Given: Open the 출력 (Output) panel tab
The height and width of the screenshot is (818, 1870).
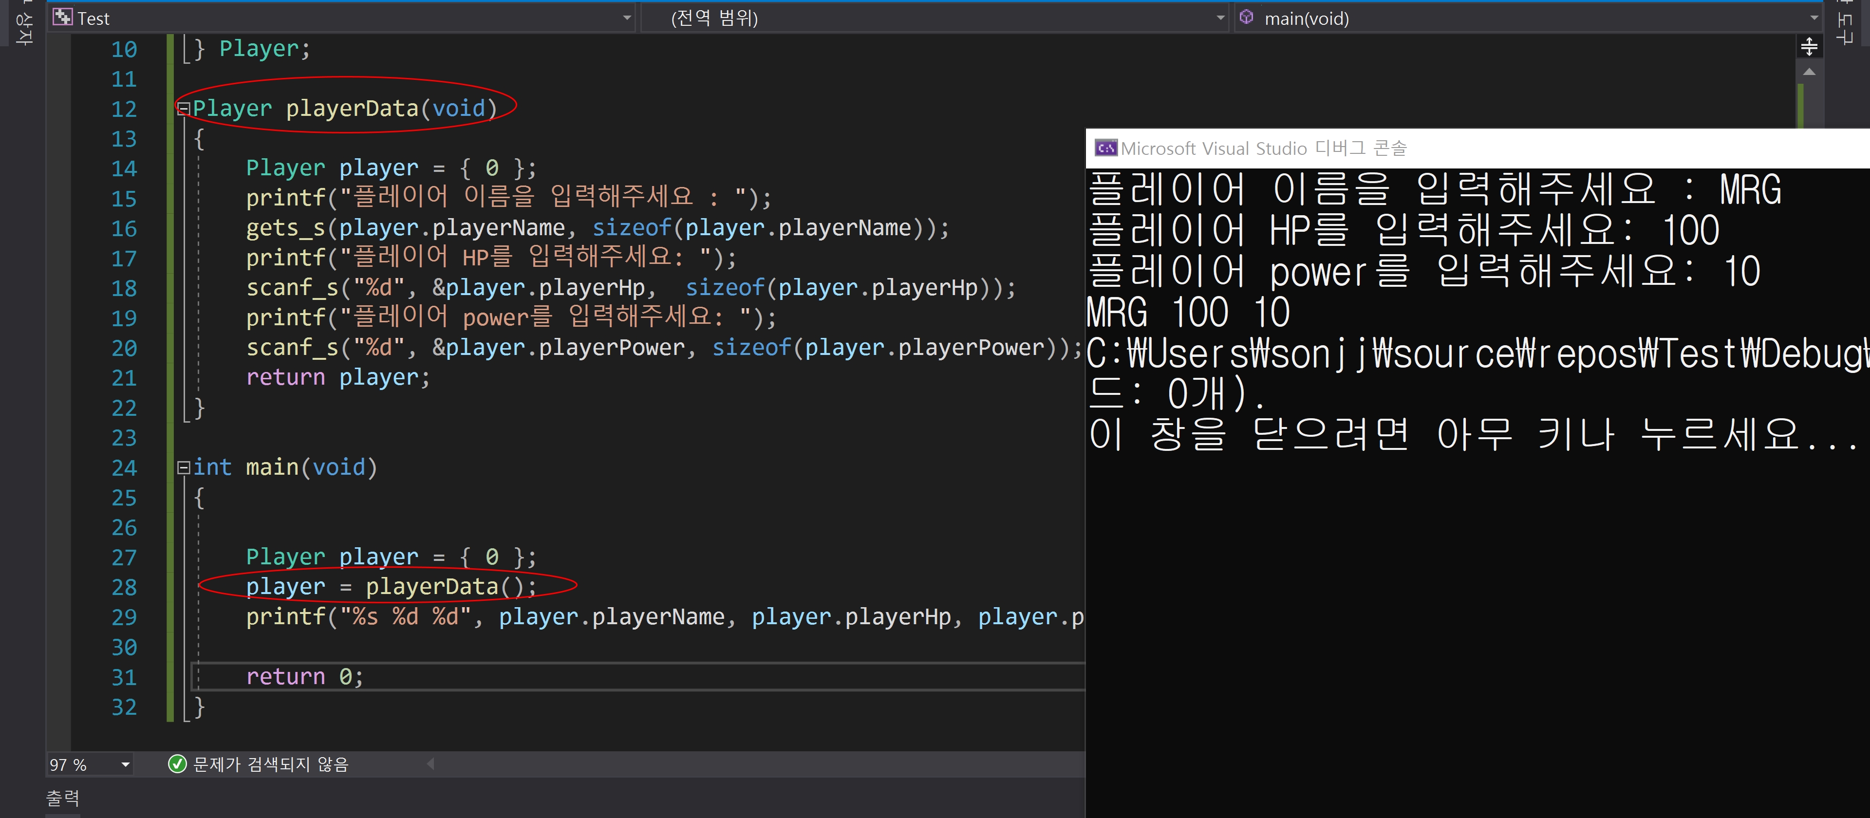Looking at the screenshot, I should (63, 799).
